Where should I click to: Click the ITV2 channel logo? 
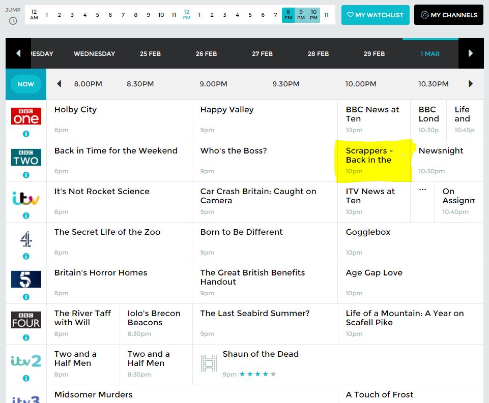26,361
